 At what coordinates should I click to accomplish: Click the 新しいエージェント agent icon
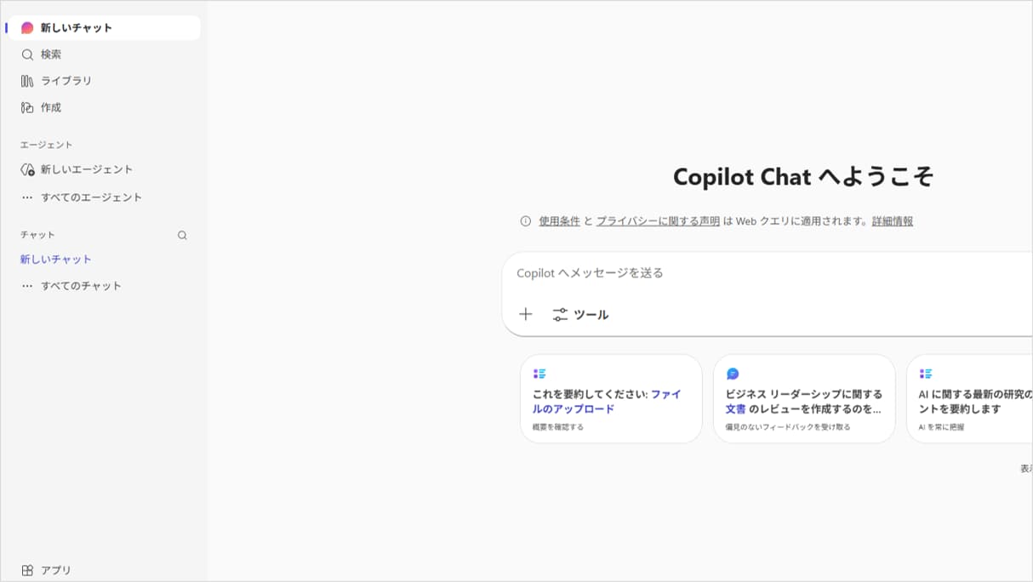27,169
